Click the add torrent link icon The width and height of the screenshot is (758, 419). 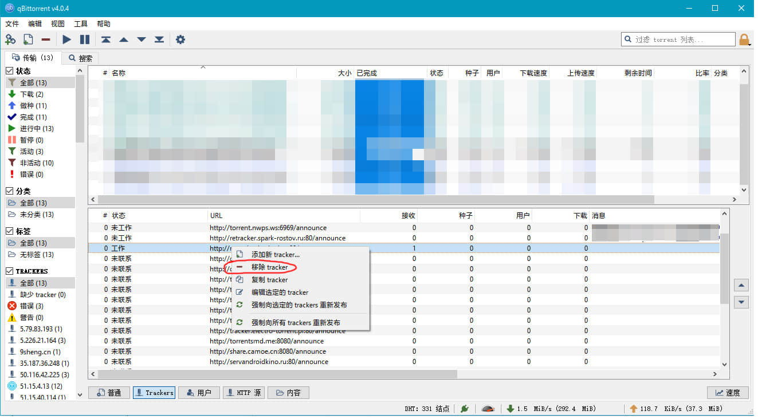point(10,39)
